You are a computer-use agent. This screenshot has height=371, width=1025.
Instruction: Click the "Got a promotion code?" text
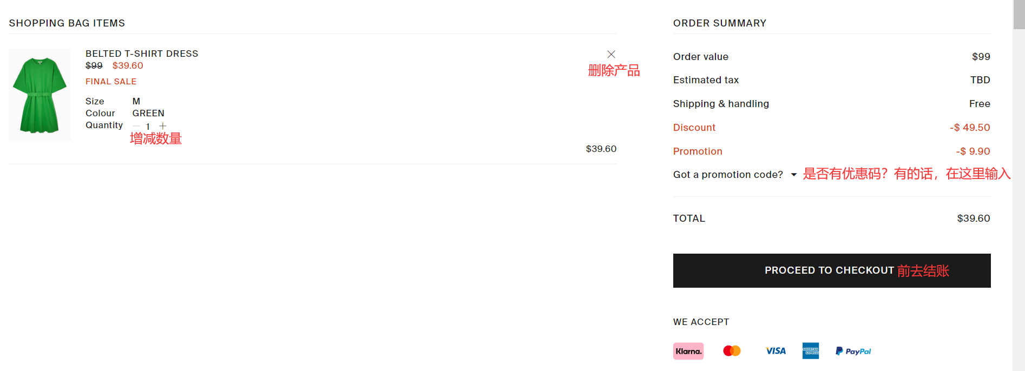(x=728, y=175)
